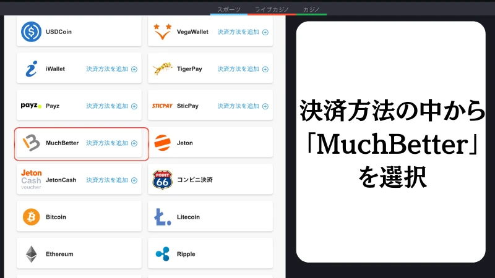The image size is (495, 278).
Task: Click the plus icon in VegaWallet row
Action: [x=265, y=32]
